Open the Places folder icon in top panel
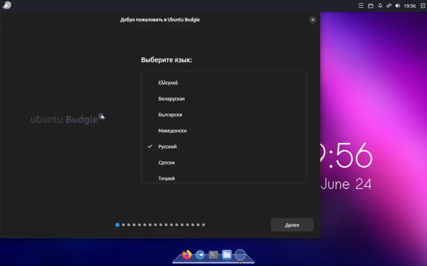 370,6
